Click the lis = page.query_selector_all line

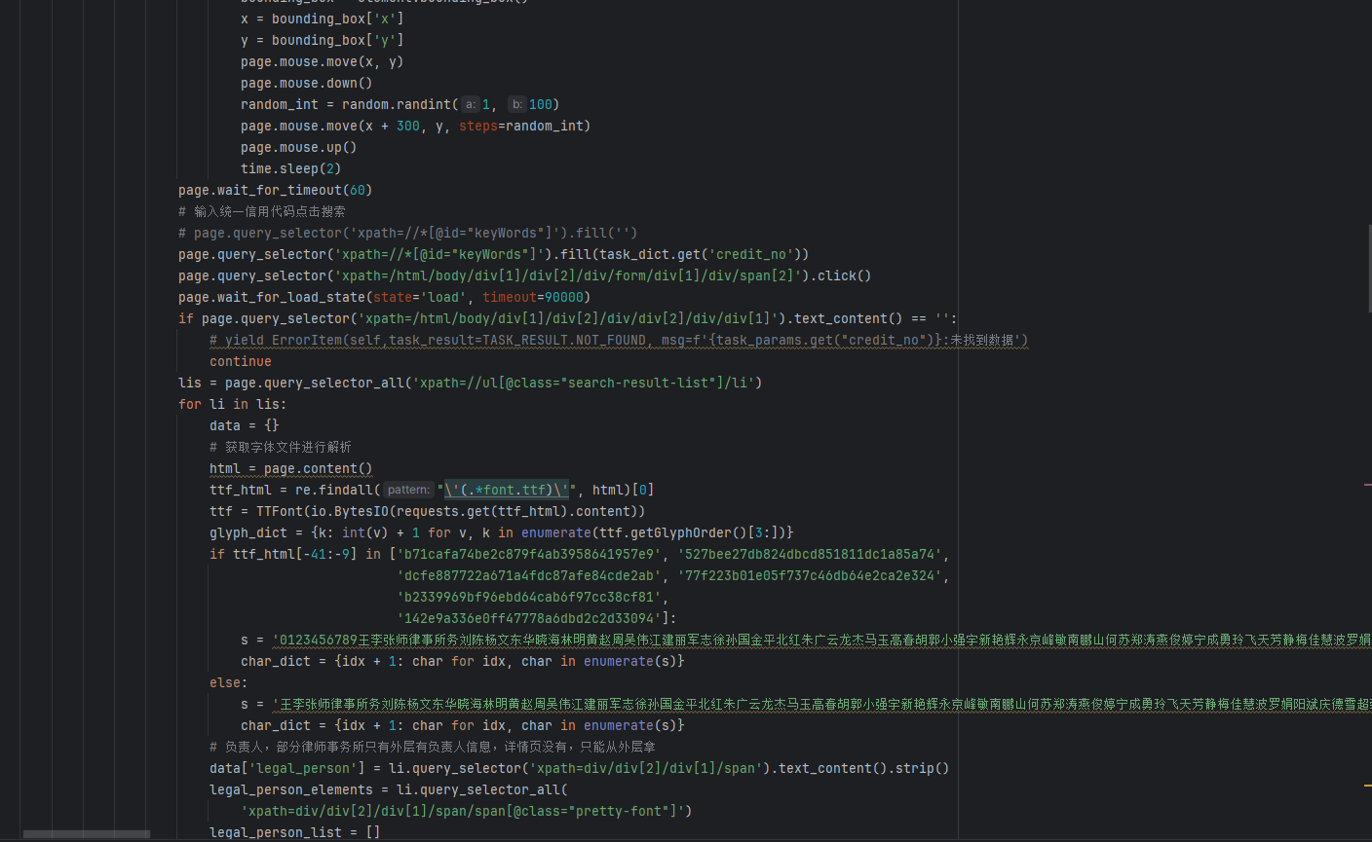tap(470, 383)
